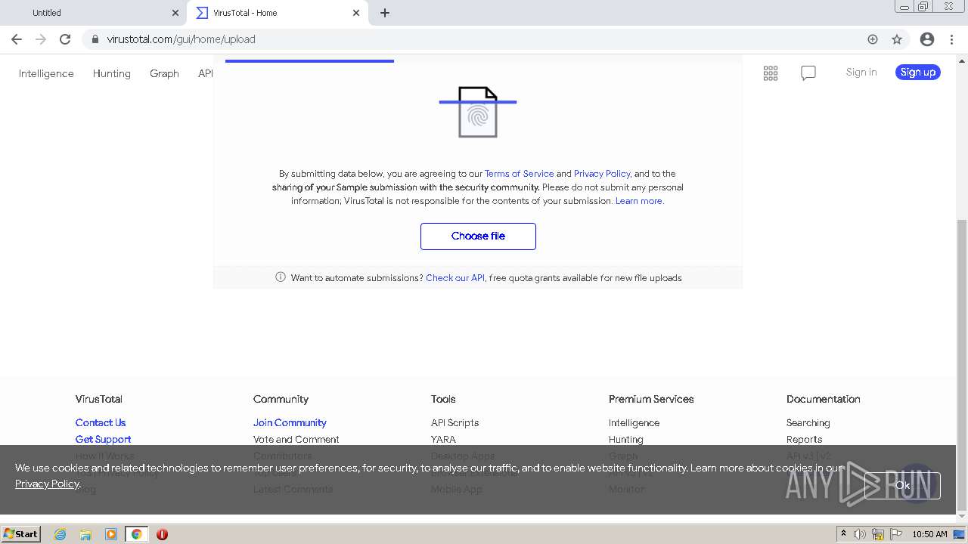Open API in the top navigation
This screenshot has width=968, height=544.
tap(206, 73)
